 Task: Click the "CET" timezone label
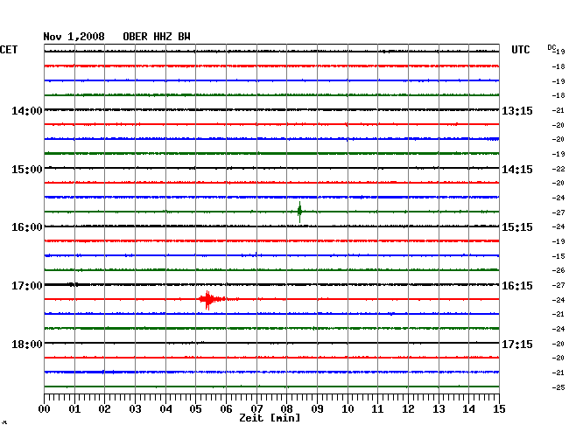[x=9, y=50]
